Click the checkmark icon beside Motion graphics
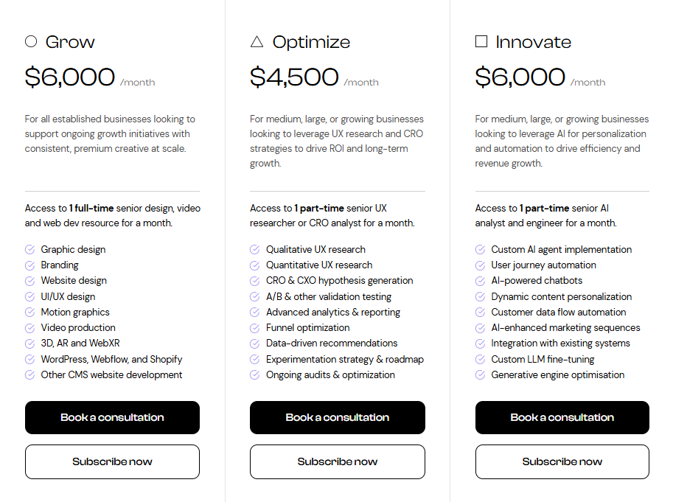The width and height of the screenshot is (673, 502). pos(30,313)
